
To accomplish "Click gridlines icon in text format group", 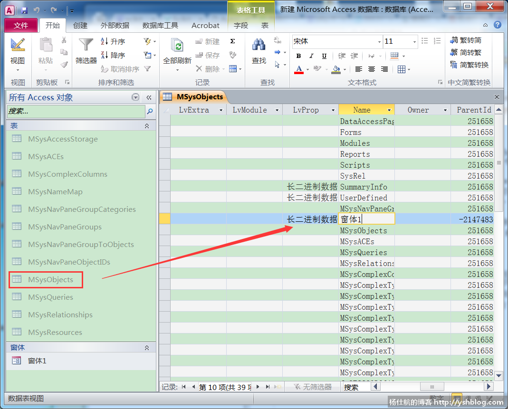I will pos(402,69).
